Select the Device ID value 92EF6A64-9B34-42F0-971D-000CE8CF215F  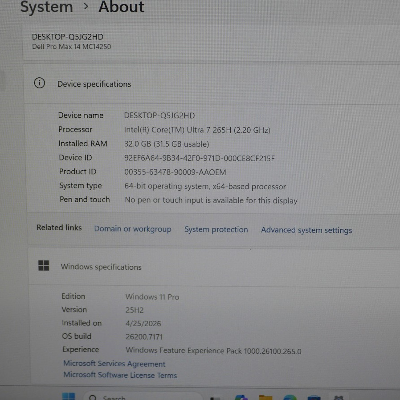point(200,158)
